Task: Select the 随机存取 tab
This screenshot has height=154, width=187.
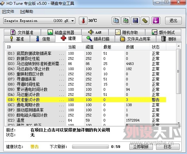Action: (x=127, y=32)
